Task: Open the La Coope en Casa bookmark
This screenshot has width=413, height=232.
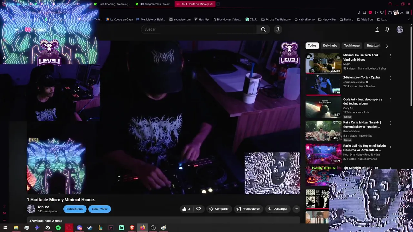Action: coord(119,19)
